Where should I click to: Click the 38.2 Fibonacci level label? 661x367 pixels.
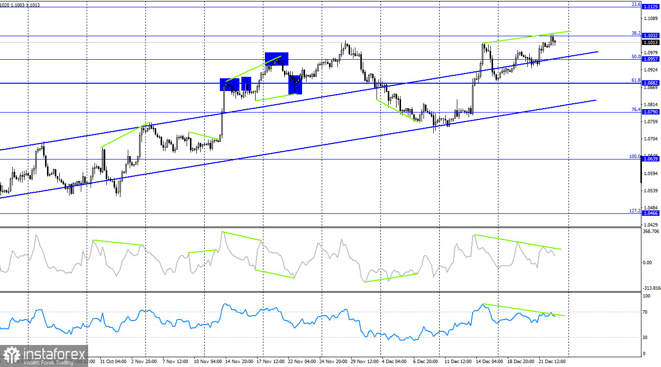coord(636,33)
